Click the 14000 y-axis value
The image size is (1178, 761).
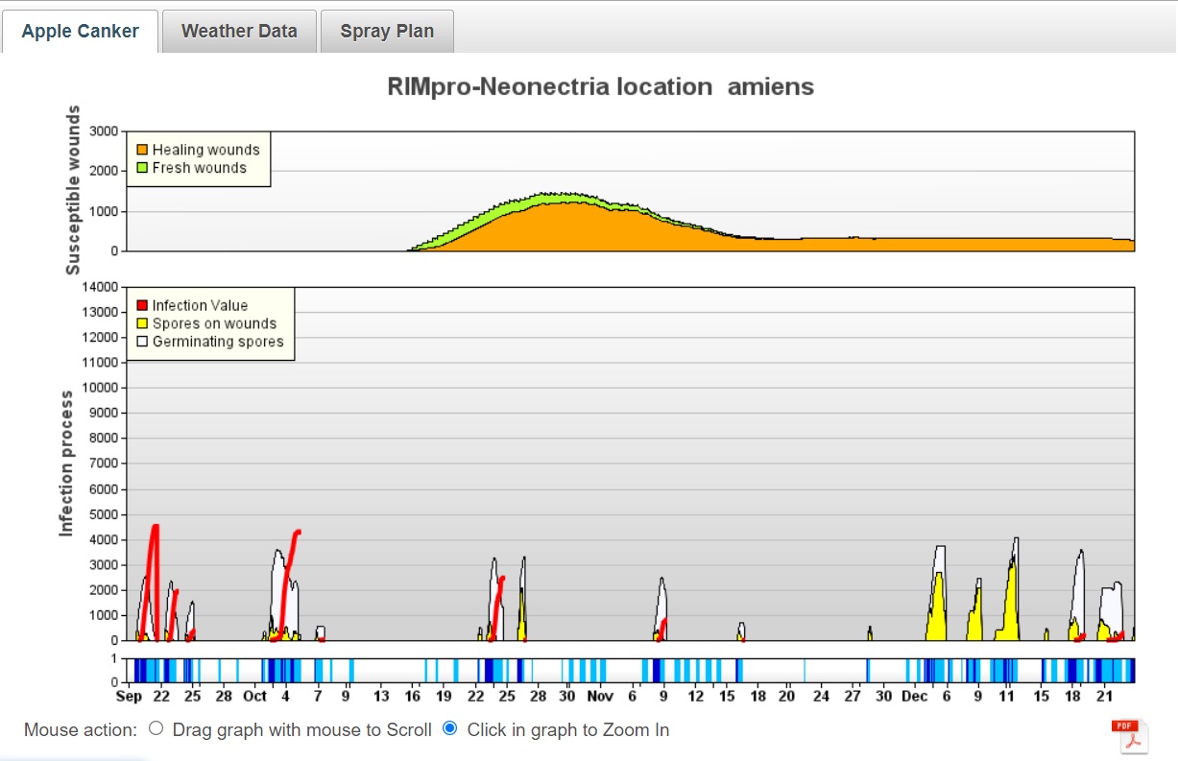coord(99,287)
